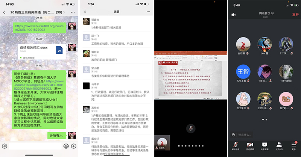Show meeting info beside 腾讯会议 title

coord(272,13)
